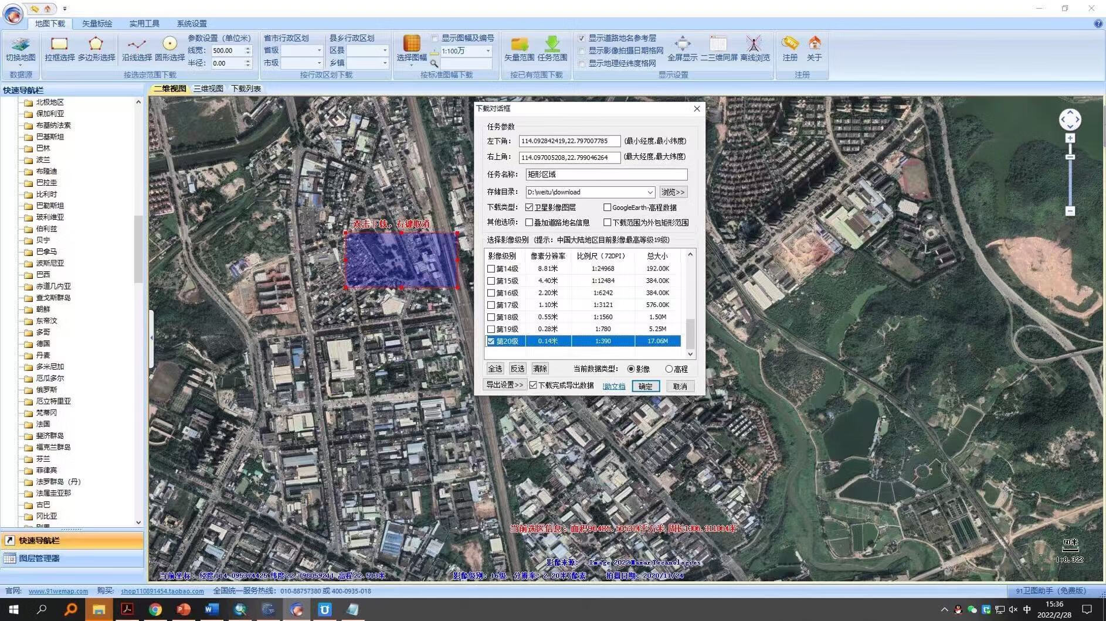The height and width of the screenshot is (621, 1106).
Task: Click the 任务名称 text field
Action: [606, 175]
